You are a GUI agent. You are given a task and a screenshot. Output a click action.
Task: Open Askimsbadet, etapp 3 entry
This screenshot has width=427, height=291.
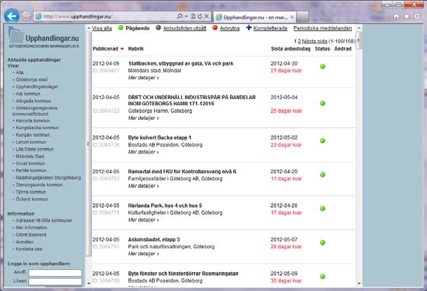[x=154, y=240]
